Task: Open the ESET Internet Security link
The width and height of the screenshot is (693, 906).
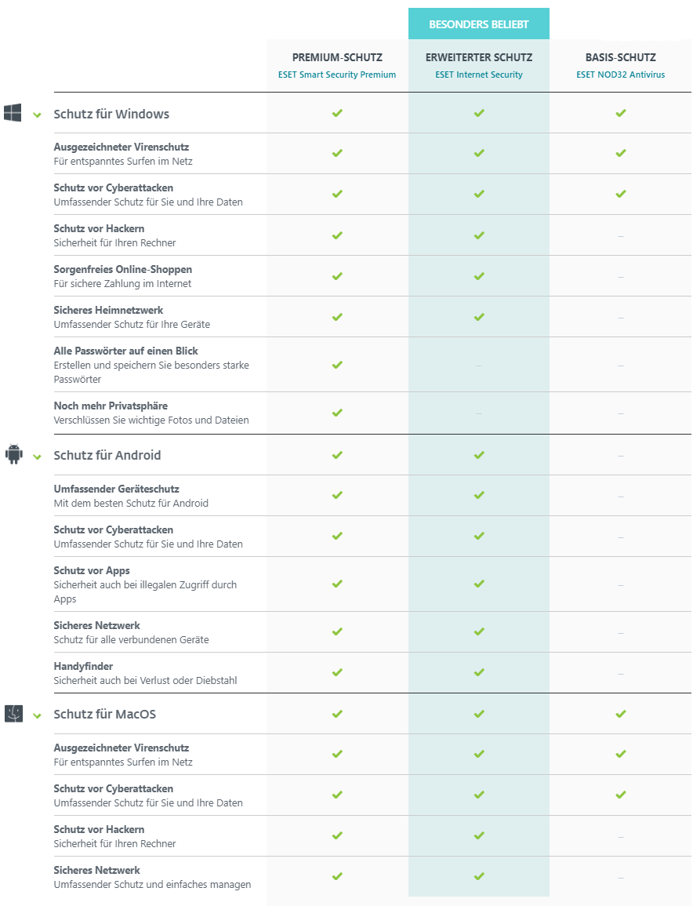Action: click(479, 75)
